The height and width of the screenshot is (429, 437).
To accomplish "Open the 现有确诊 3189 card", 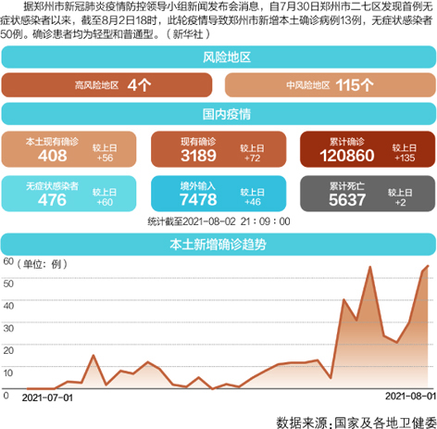I will 218,149.
